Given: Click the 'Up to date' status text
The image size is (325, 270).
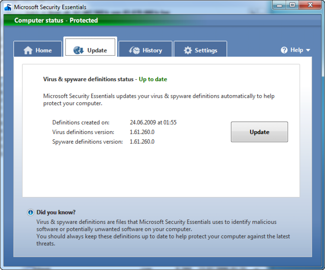Looking at the screenshot, I should pyautogui.click(x=153, y=79).
